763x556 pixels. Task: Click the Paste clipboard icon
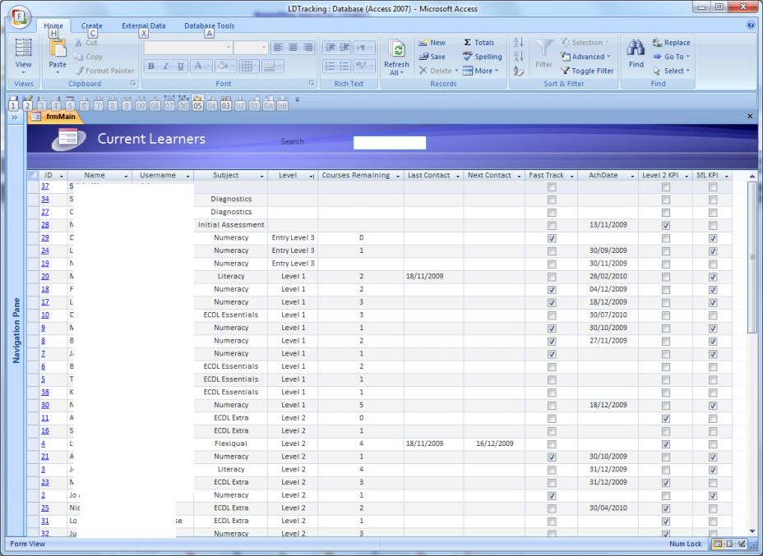click(x=58, y=51)
